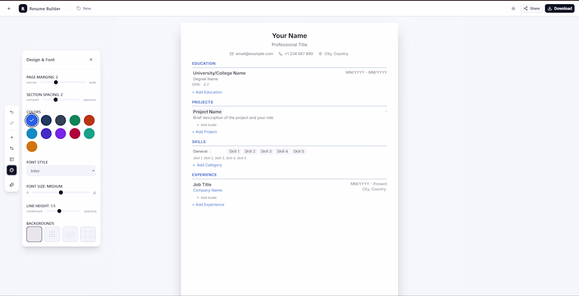Click the PROJECTS section heading
The width and height of the screenshot is (579, 296).
tap(202, 102)
